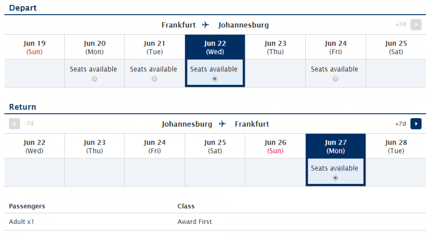Go back 7 days for return flights

coord(15,124)
